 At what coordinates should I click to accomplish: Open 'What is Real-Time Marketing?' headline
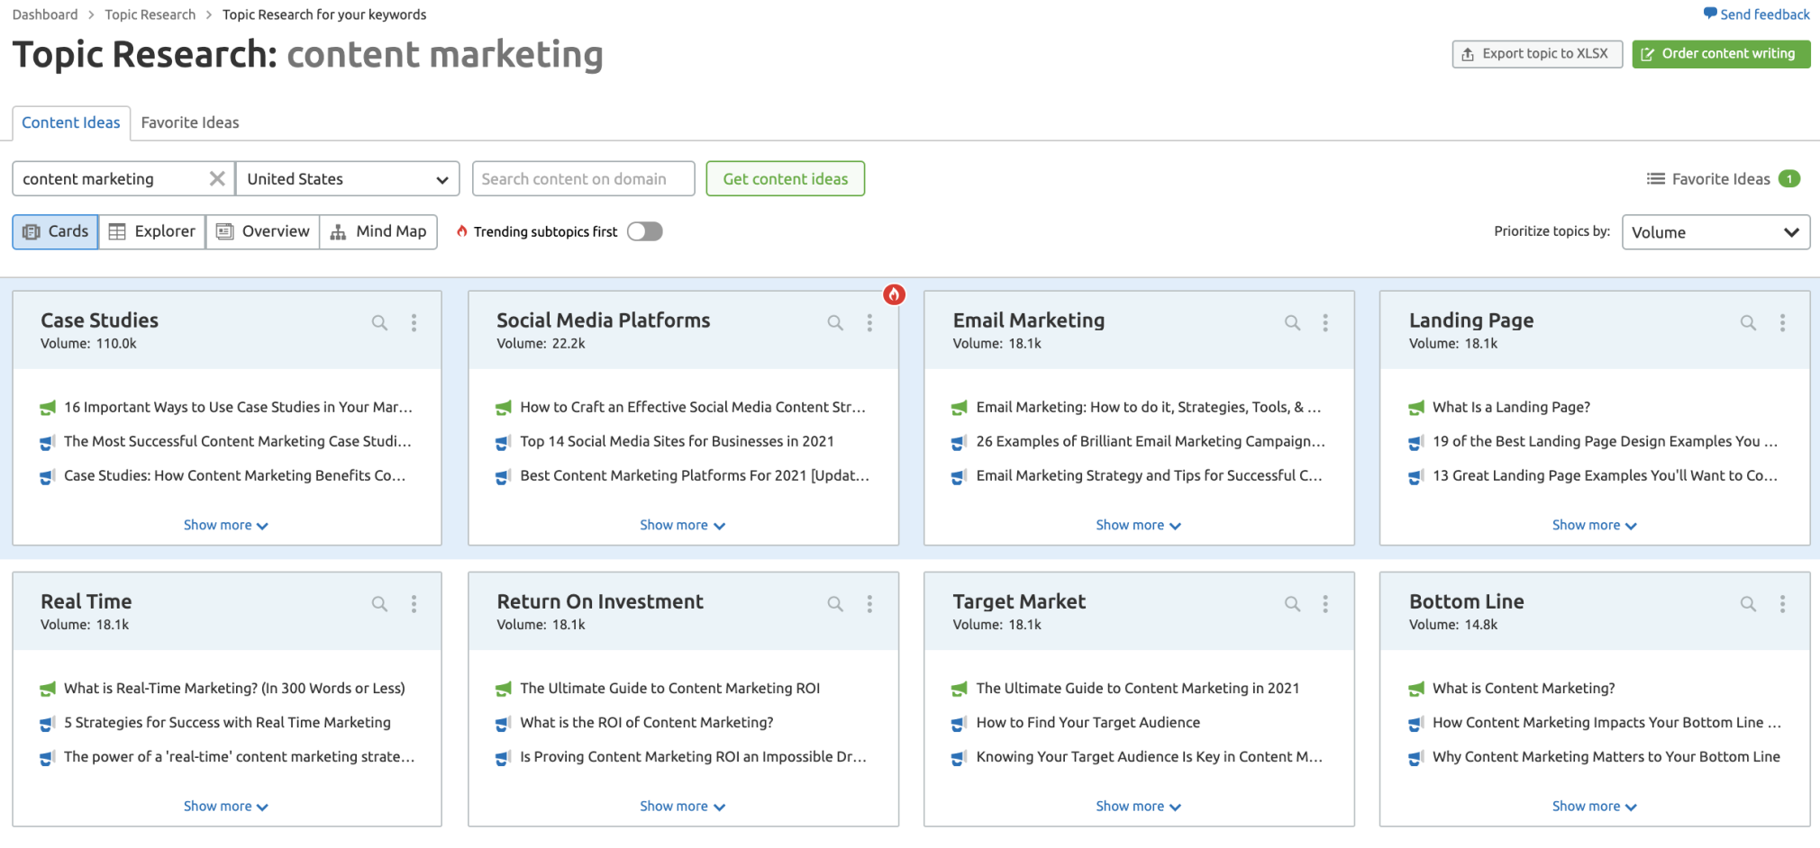tap(234, 689)
